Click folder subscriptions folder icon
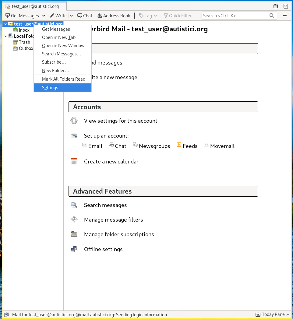Image resolution: width=293 pixels, height=319 pixels. (74, 234)
